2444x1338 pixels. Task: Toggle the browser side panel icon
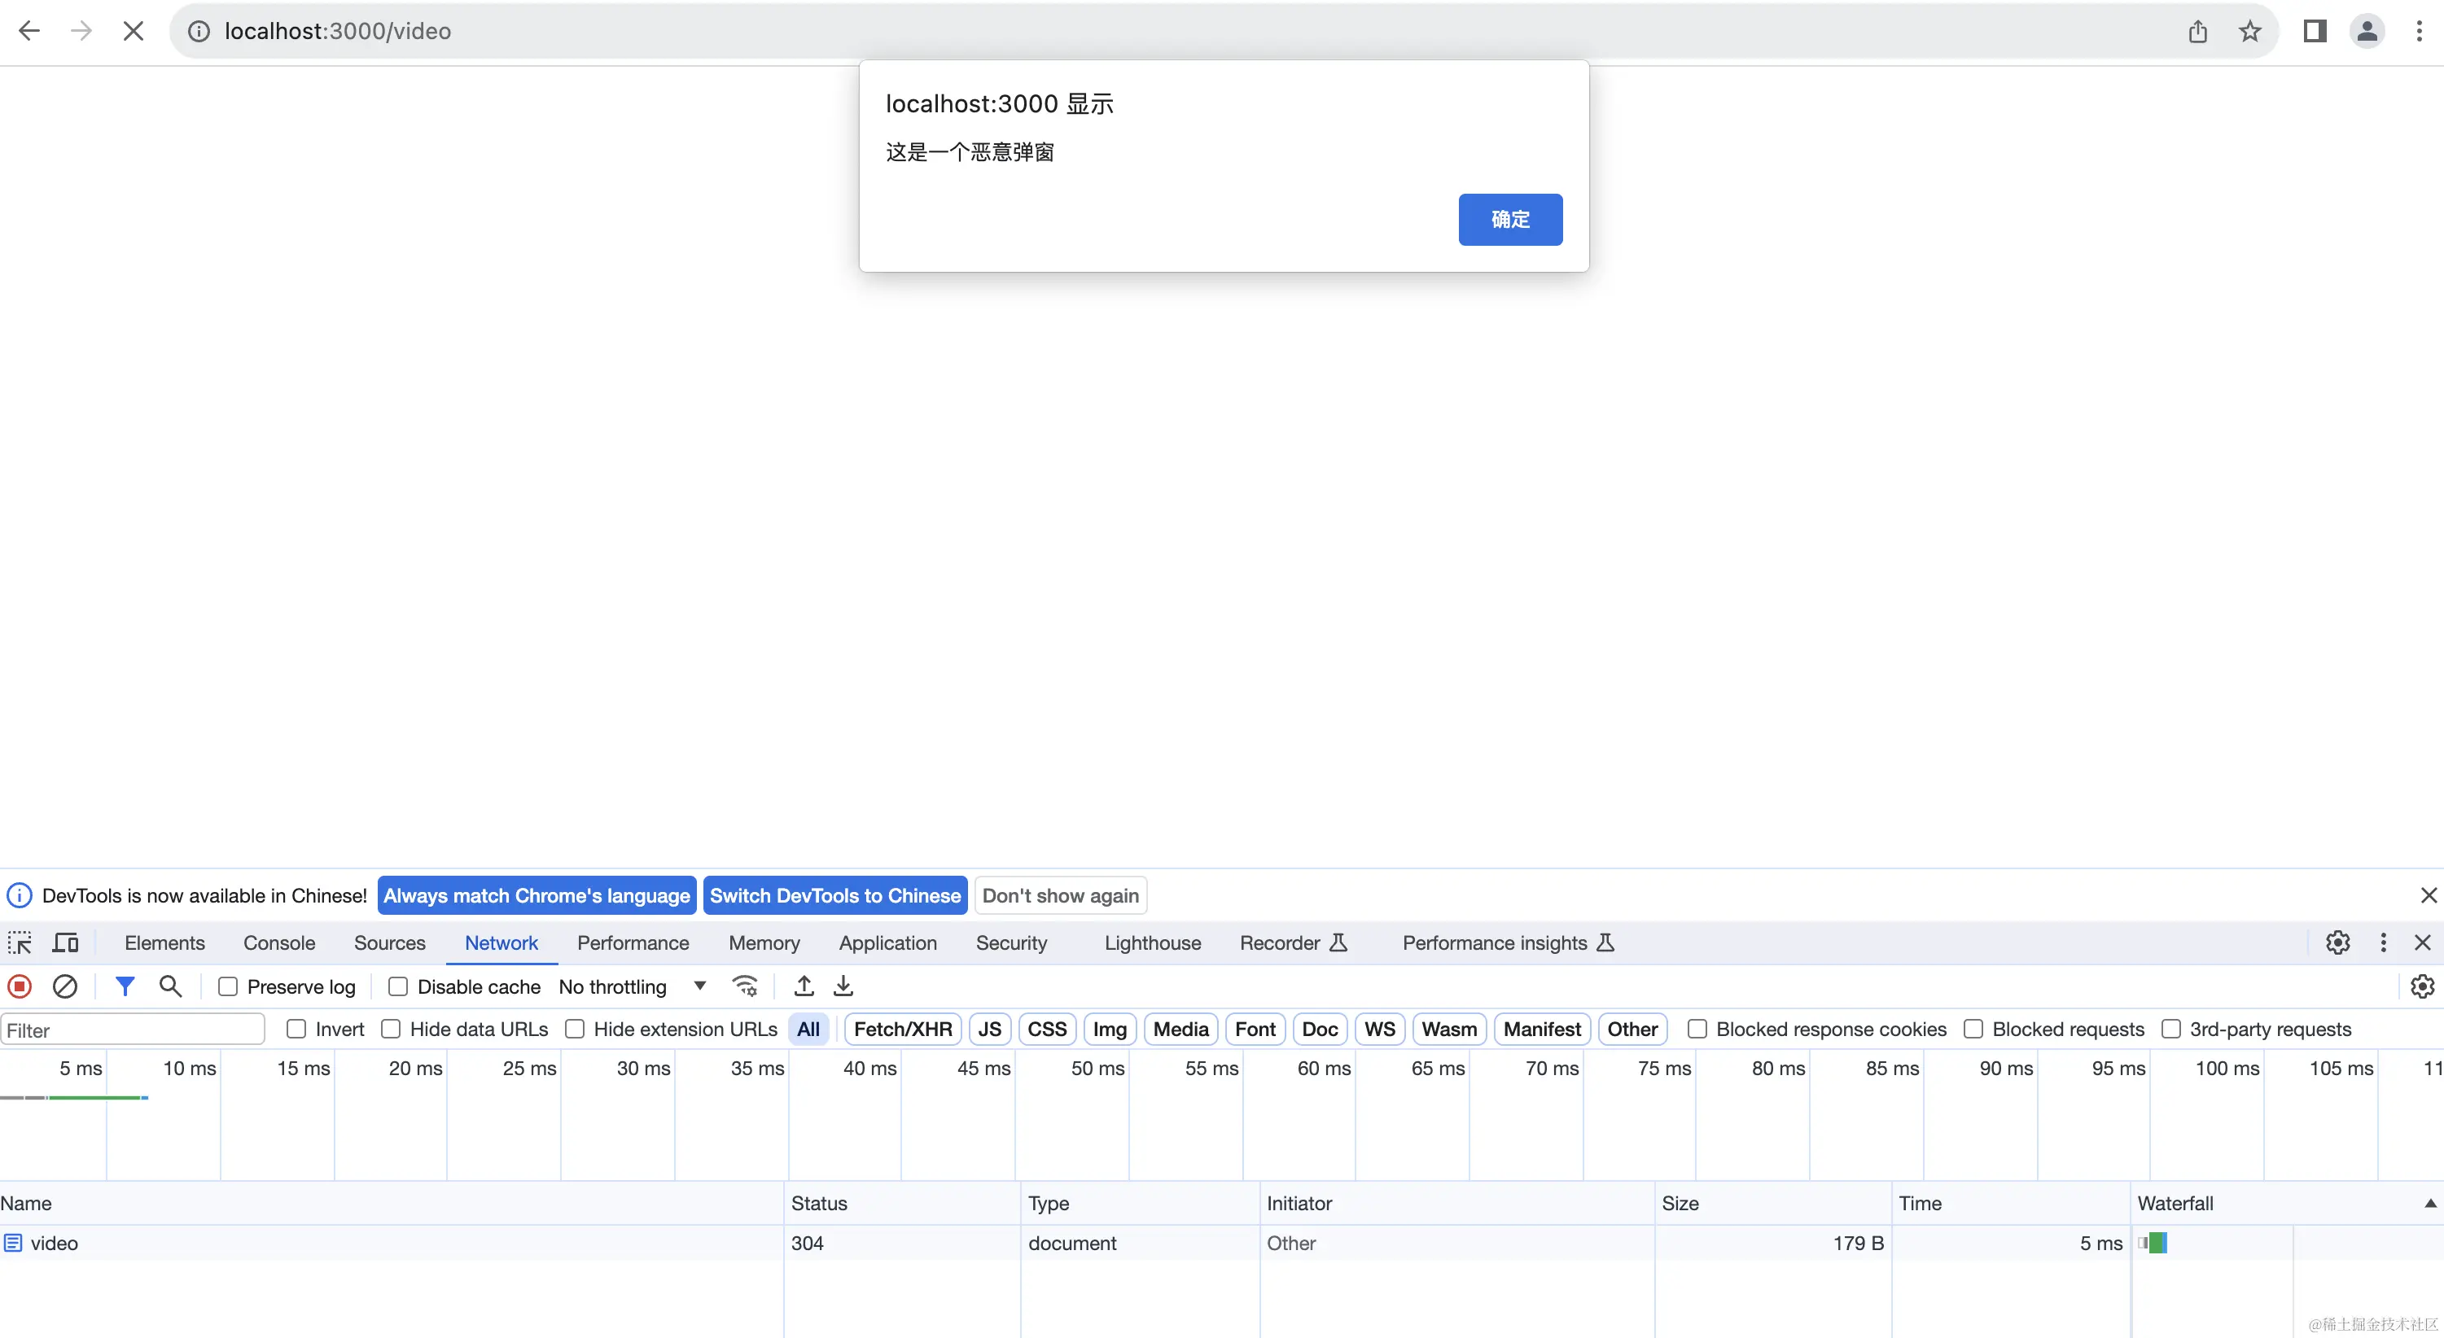2315,31
